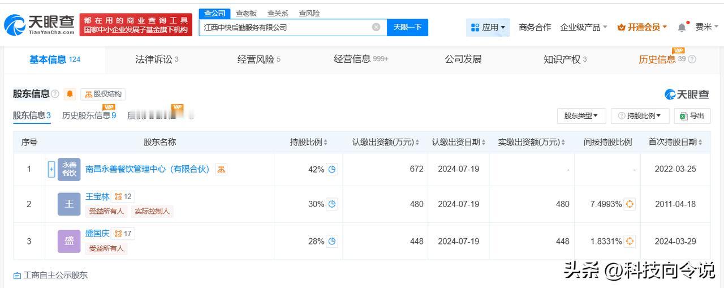The image size is (724, 288).
Task: Open the 股东类型 filter dropdown
Action: (581, 116)
